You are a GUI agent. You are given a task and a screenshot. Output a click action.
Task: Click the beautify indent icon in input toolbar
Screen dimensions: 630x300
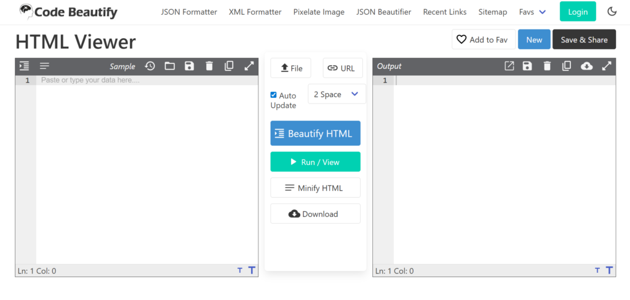(x=25, y=66)
